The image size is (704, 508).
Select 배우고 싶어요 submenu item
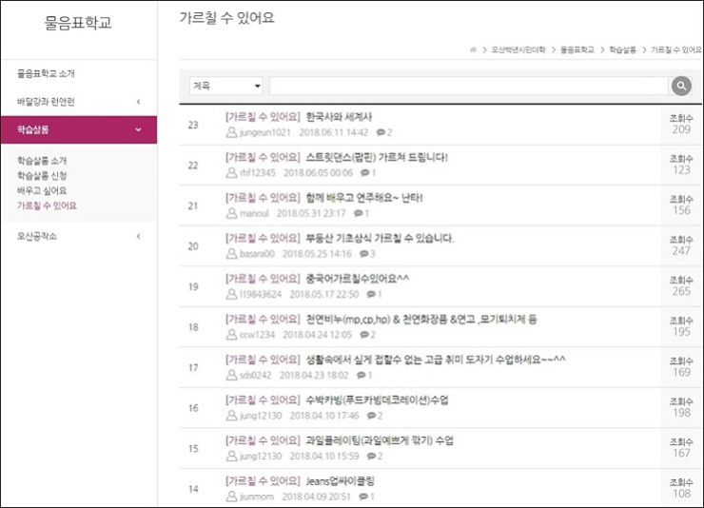[41, 190]
